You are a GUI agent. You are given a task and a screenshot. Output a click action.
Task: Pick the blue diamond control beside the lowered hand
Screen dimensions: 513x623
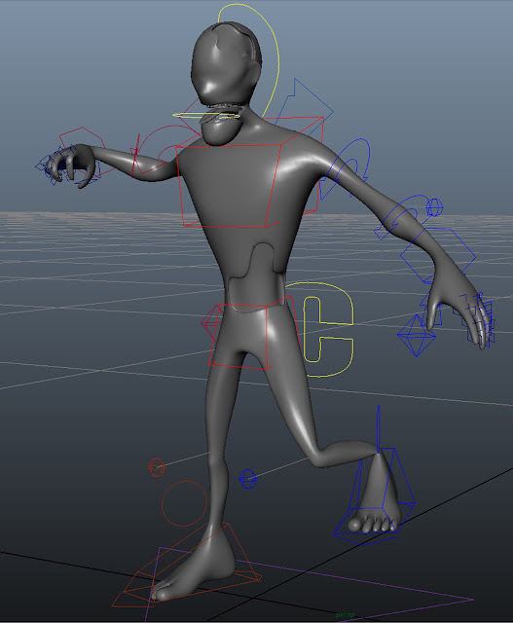416,335
